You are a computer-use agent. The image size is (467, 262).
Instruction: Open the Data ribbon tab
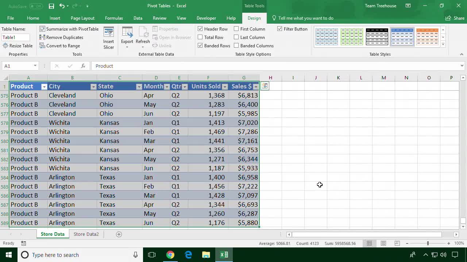pos(138,18)
